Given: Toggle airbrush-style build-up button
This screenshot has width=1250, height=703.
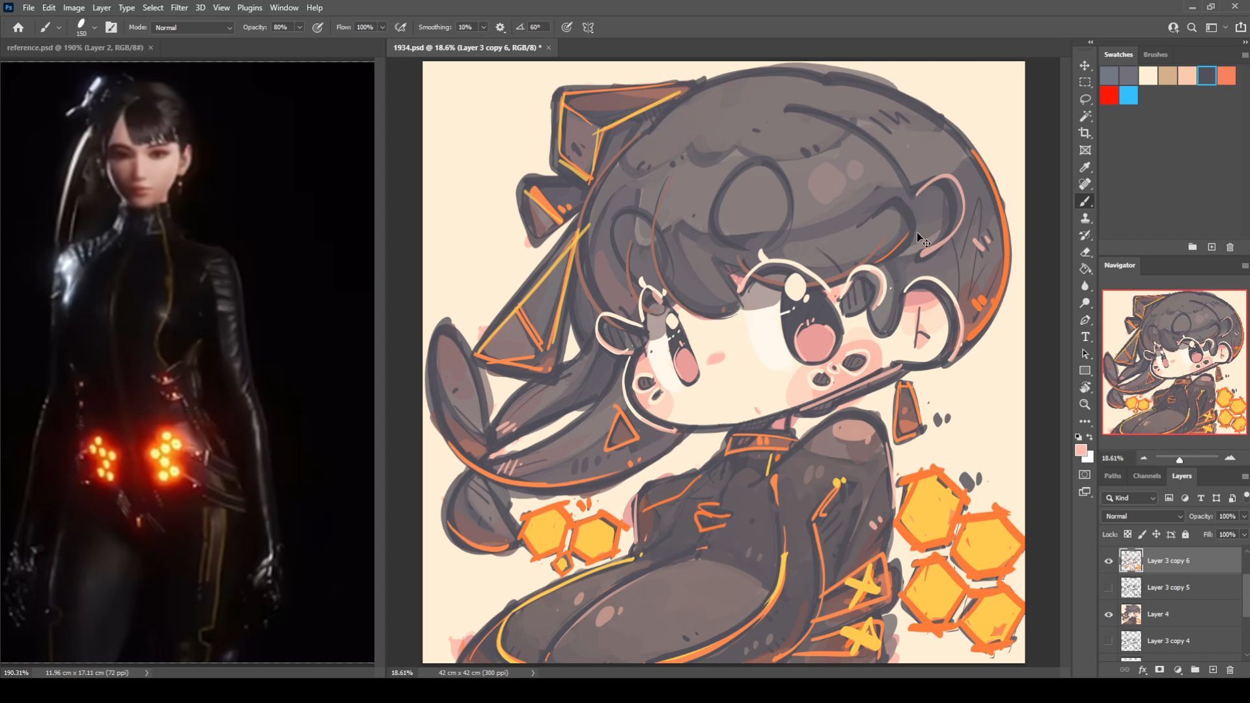Looking at the screenshot, I should [x=400, y=27].
